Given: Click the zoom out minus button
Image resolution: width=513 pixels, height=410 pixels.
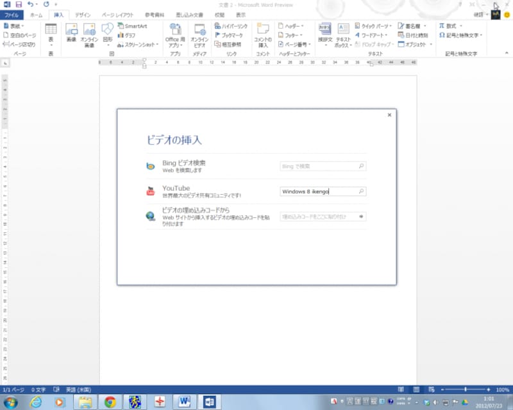Looking at the screenshot, I should [x=442, y=389].
